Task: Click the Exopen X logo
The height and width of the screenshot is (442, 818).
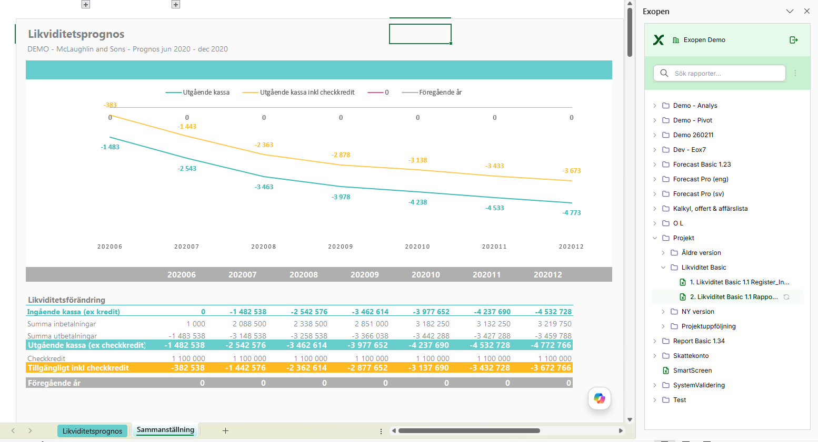Action: (x=659, y=40)
